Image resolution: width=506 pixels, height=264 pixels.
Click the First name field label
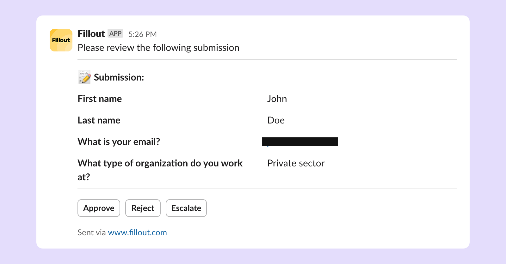pyautogui.click(x=100, y=99)
